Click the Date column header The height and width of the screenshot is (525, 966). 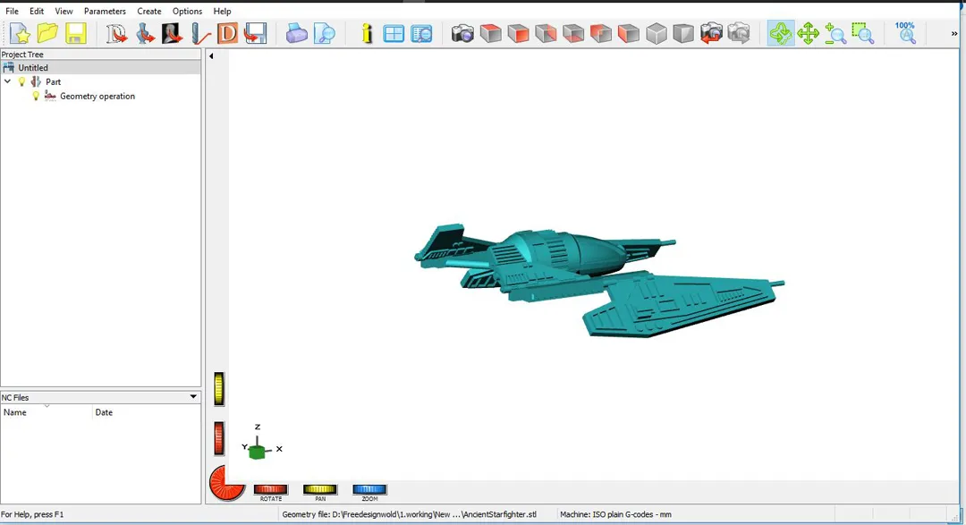(x=104, y=412)
